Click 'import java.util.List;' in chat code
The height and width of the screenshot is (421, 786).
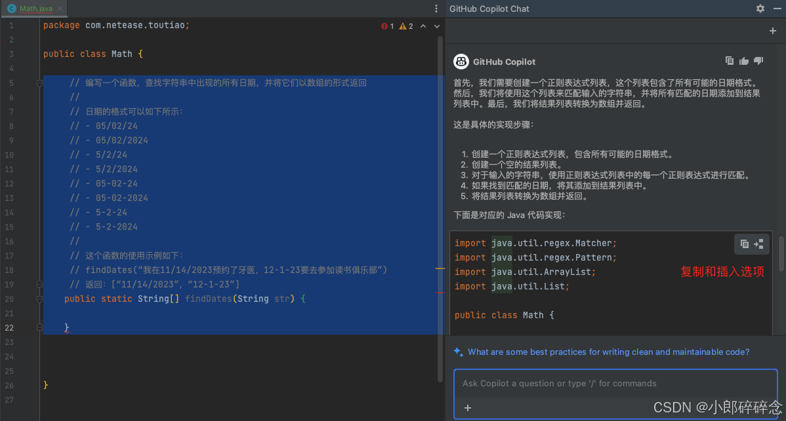(512, 287)
